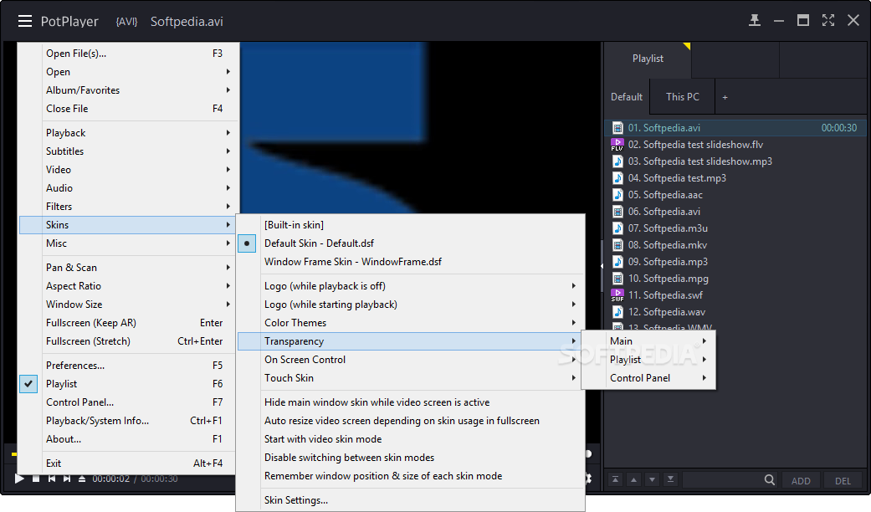Toggle Disable switching between skin modes

(x=411, y=457)
